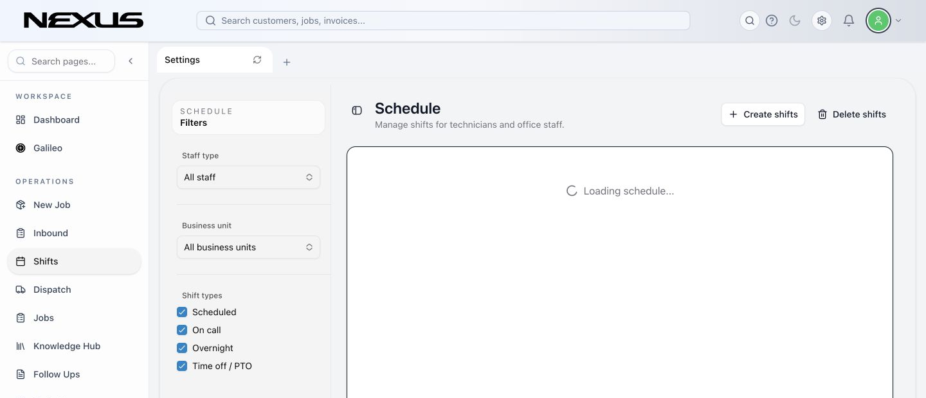Viewport: 926px width, 398px height.
Task: Add a new tab with plus icon
Action: click(287, 62)
